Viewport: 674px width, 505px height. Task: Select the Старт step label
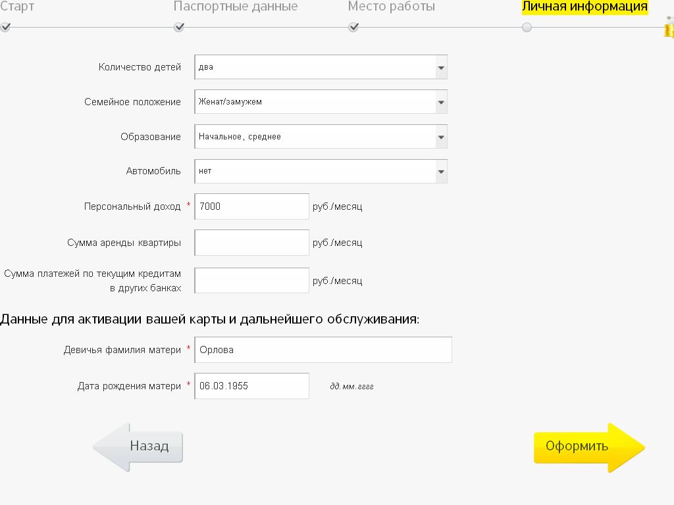(17, 7)
